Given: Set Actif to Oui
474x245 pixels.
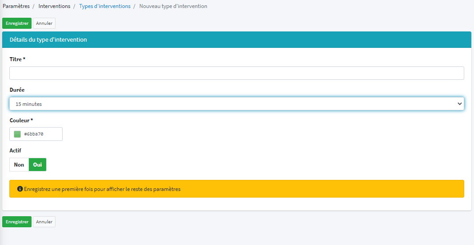Looking at the screenshot, I should click(37, 165).
